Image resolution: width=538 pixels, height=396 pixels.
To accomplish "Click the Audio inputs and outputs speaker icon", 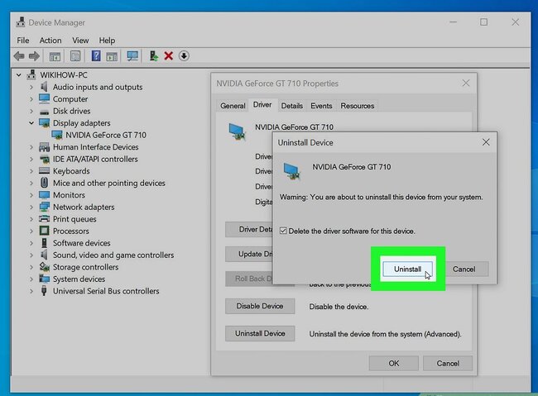I will [44, 87].
